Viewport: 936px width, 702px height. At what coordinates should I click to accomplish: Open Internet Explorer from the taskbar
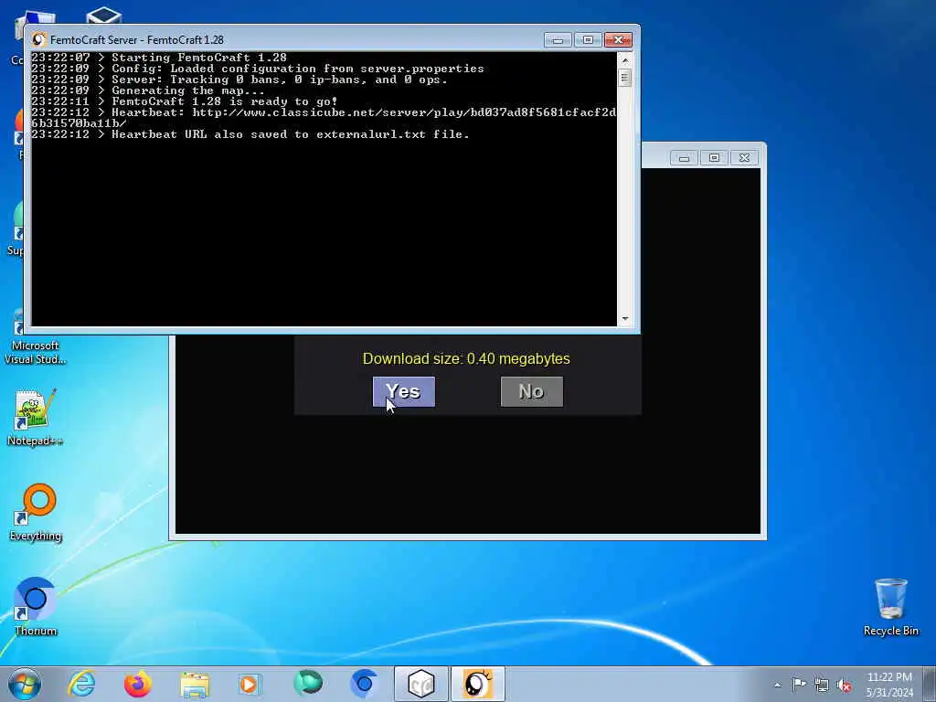pyautogui.click(x=81, y=684)
